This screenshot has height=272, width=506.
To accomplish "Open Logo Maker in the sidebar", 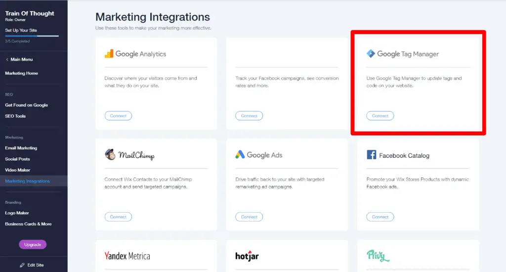I will click(x=17, y=213).
